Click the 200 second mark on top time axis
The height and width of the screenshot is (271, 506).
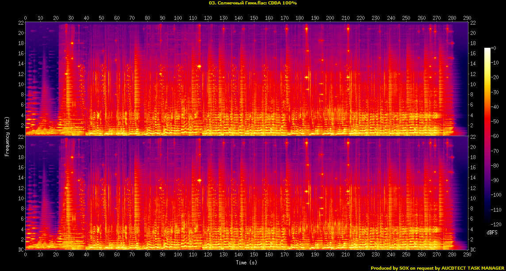tap(330, 18)
